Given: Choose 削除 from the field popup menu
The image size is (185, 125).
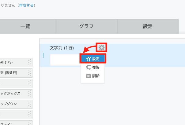Looking at the screenshot, I should click(x=96, y=76).
